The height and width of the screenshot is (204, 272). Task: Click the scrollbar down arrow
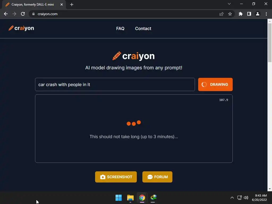(x=270, y=189)
